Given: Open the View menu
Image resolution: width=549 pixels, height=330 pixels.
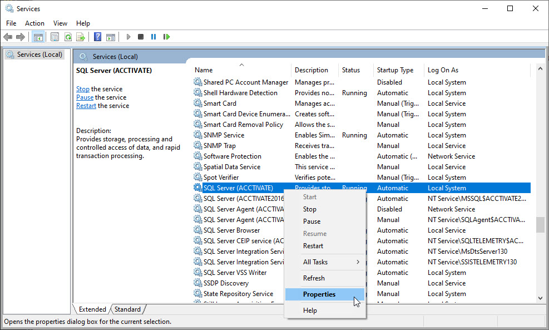Looking at the screenshot, I should click(60, 23).
